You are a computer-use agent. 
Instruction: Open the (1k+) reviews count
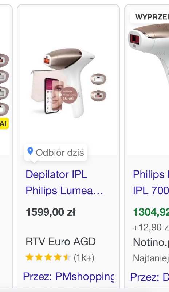(84, 258)
